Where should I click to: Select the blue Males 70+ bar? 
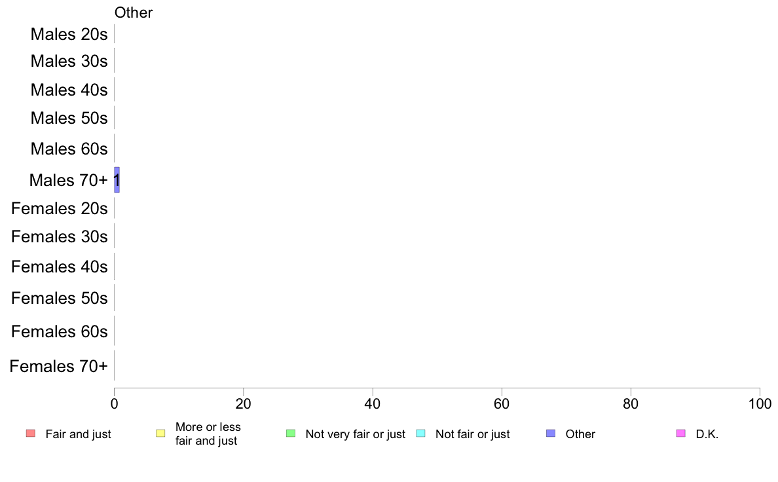coord(117,179)
